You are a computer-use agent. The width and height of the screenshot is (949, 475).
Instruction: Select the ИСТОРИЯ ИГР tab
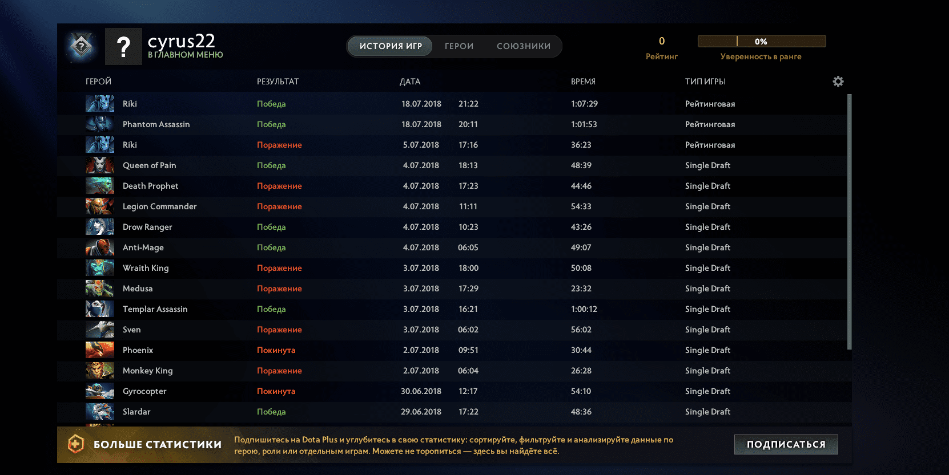391,46
